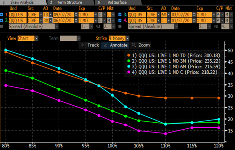Click date field 01/31/20

tap(182, 20)
